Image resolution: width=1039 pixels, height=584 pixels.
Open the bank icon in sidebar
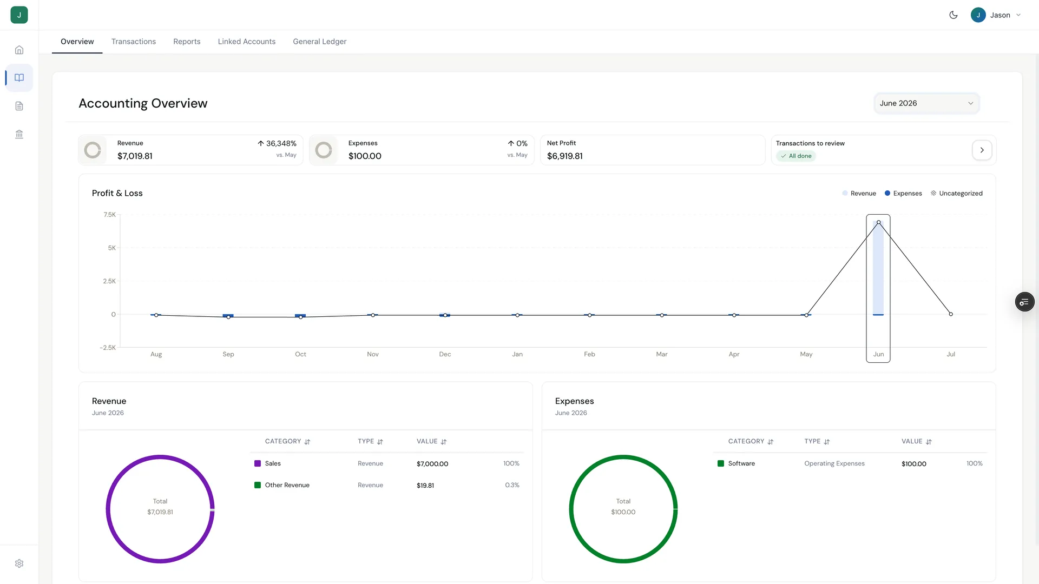(x=19, y=134)
